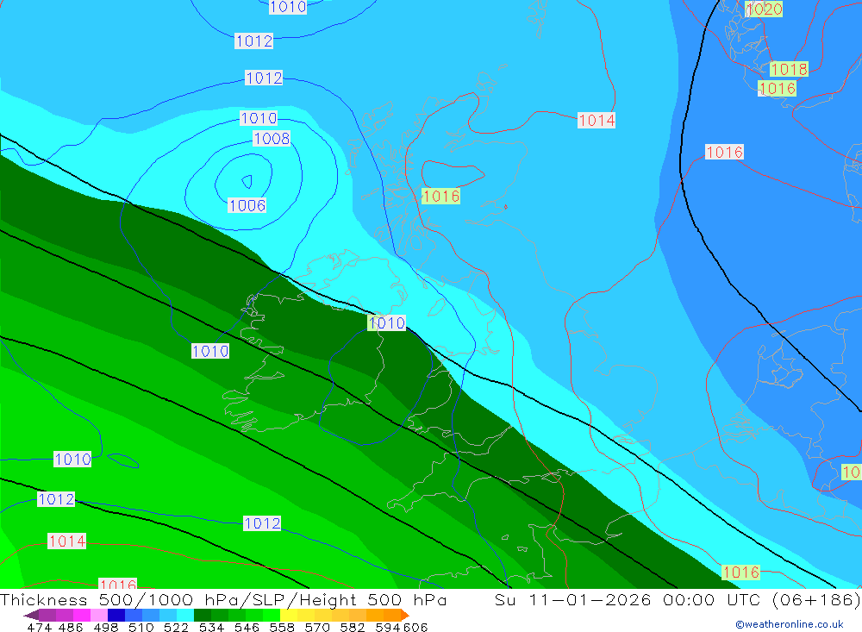Image resolution: width=862 pixels, height=632 pixels.
Task: Click the 498 legend value
Action: click(x=104, y=627)
